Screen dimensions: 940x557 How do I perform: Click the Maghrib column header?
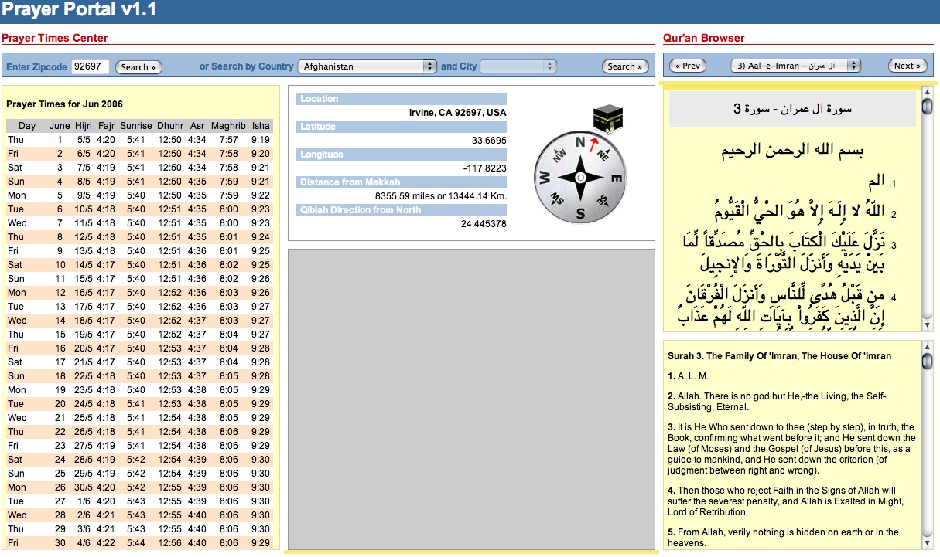[x=228, y=126]
